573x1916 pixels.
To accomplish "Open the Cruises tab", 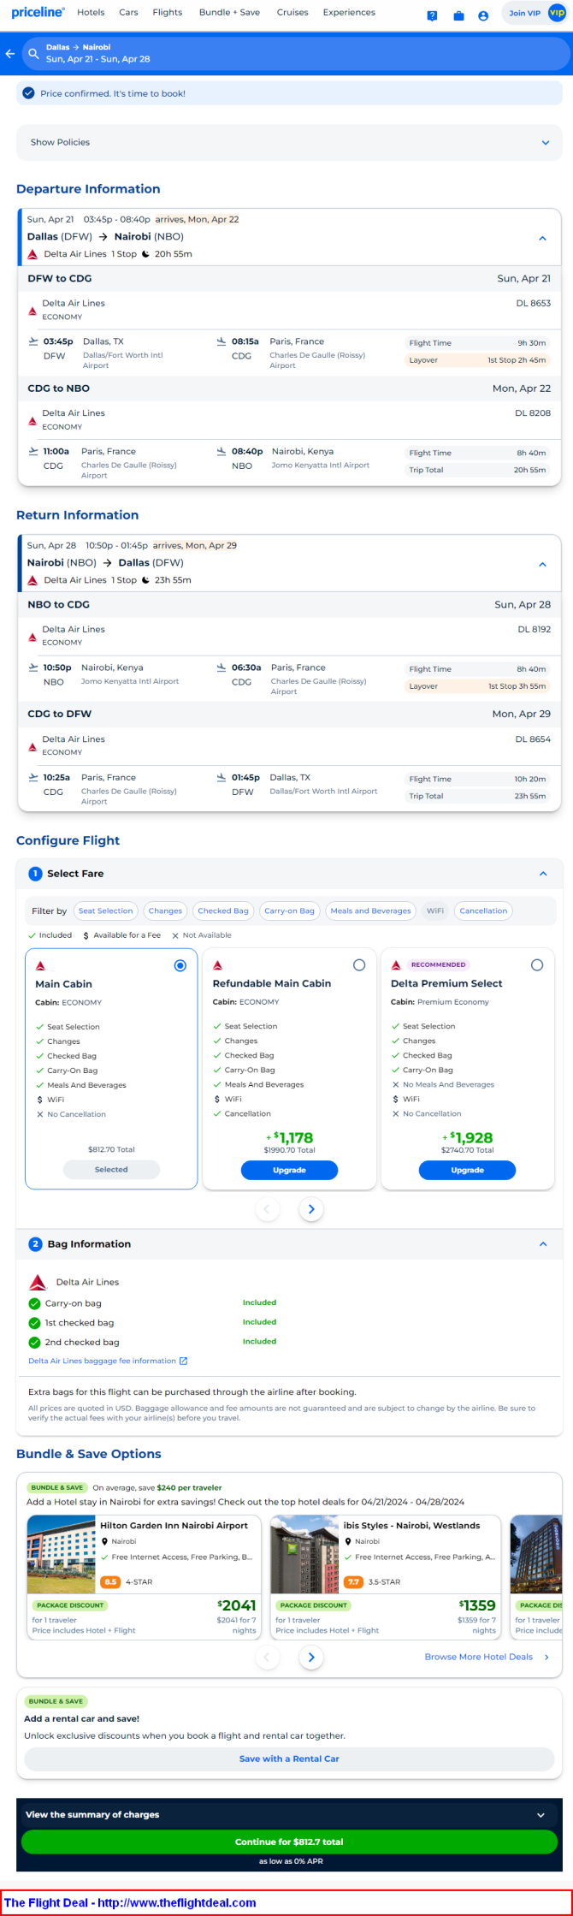I will tap(292, 12).
